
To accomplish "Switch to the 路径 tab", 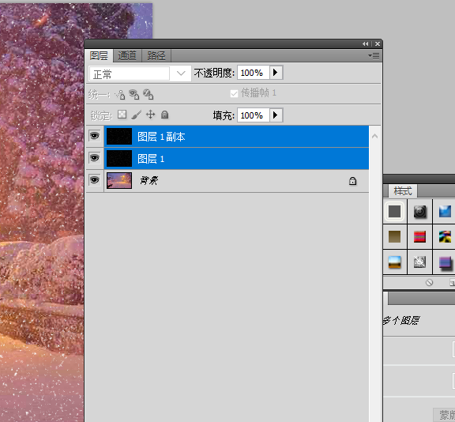I will [156, 55].
